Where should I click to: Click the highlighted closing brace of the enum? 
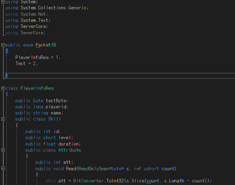(x=6, y=76)
